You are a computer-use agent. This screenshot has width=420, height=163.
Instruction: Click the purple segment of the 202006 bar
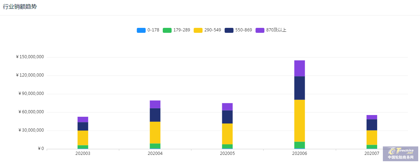click(x=299, y=68)
